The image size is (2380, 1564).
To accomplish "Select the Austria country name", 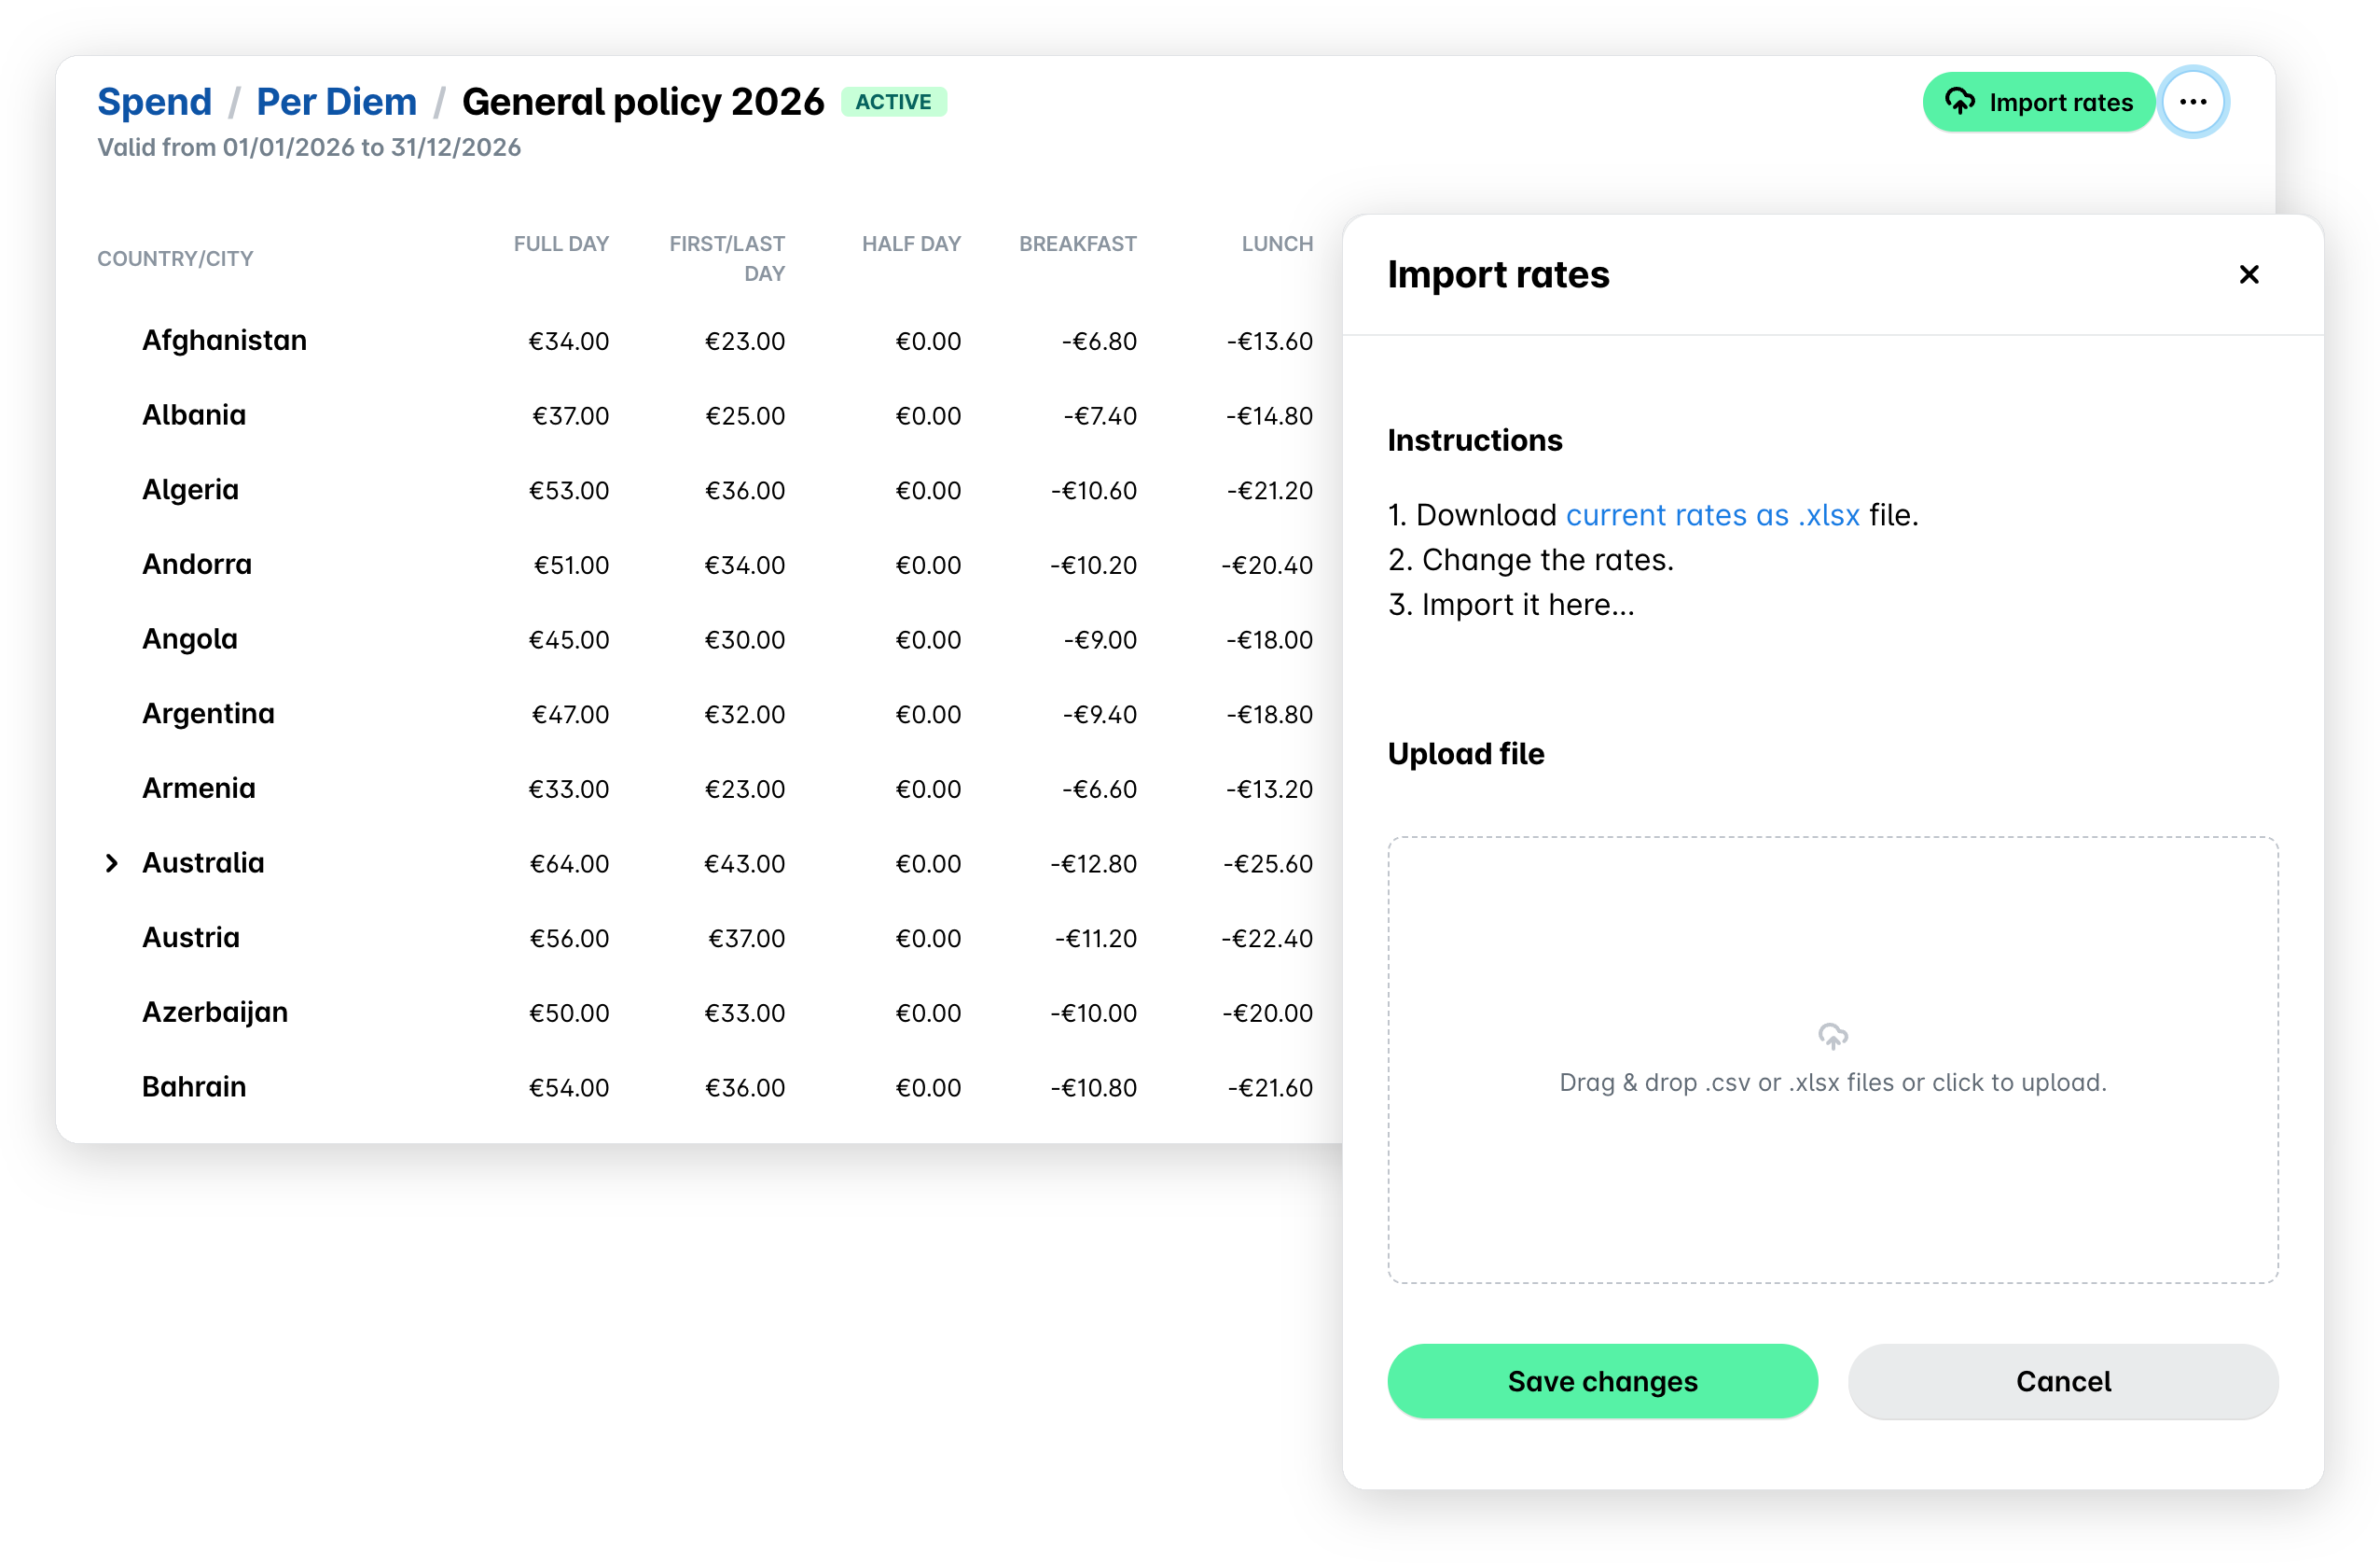I will [191, 938].
